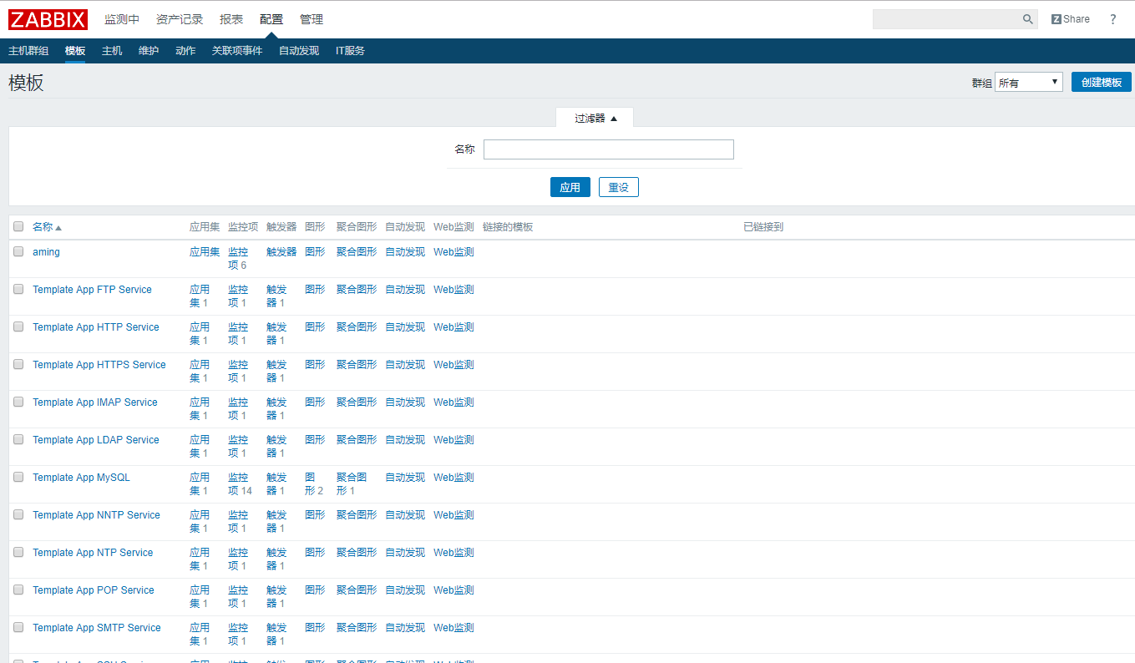Check Template App SMTP Service checkbox
Viewport: 1135px width, 663px height.
click(18, 627)
